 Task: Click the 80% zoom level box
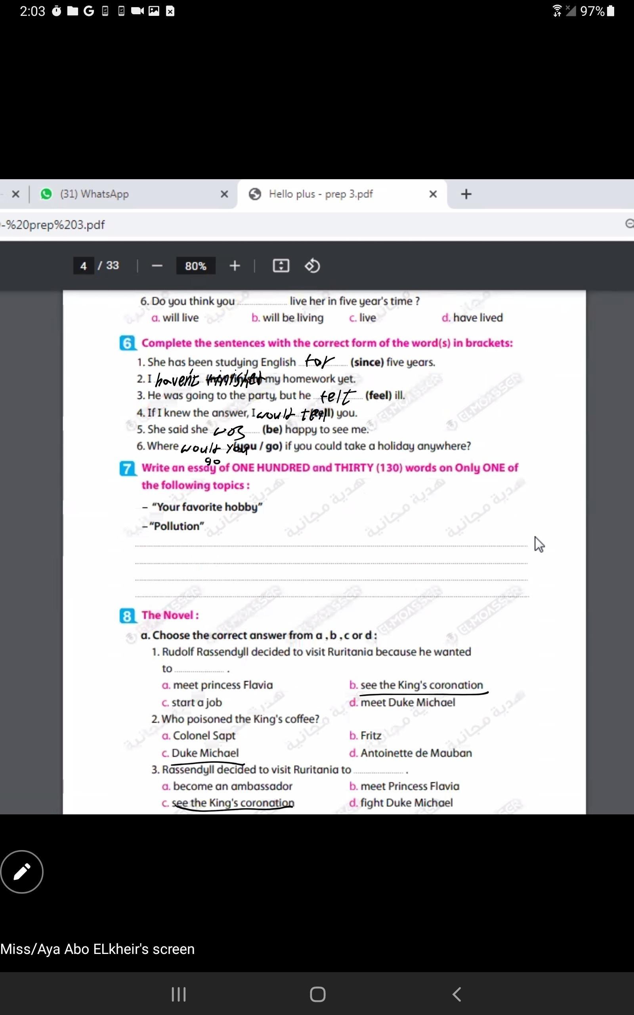click(x=195, y=266)
